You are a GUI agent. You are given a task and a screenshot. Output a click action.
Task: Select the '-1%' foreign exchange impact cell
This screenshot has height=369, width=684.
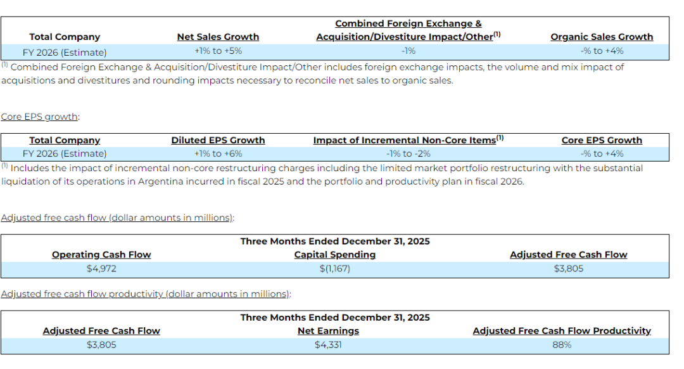pyautogui.click(x=408, y=51)
